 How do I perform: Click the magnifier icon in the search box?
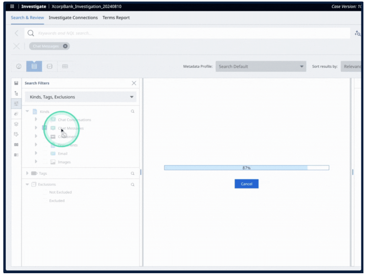click(x=31, y=33)
